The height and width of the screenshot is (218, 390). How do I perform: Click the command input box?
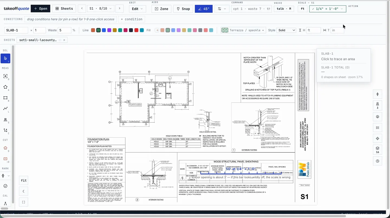tap(252, 9)
